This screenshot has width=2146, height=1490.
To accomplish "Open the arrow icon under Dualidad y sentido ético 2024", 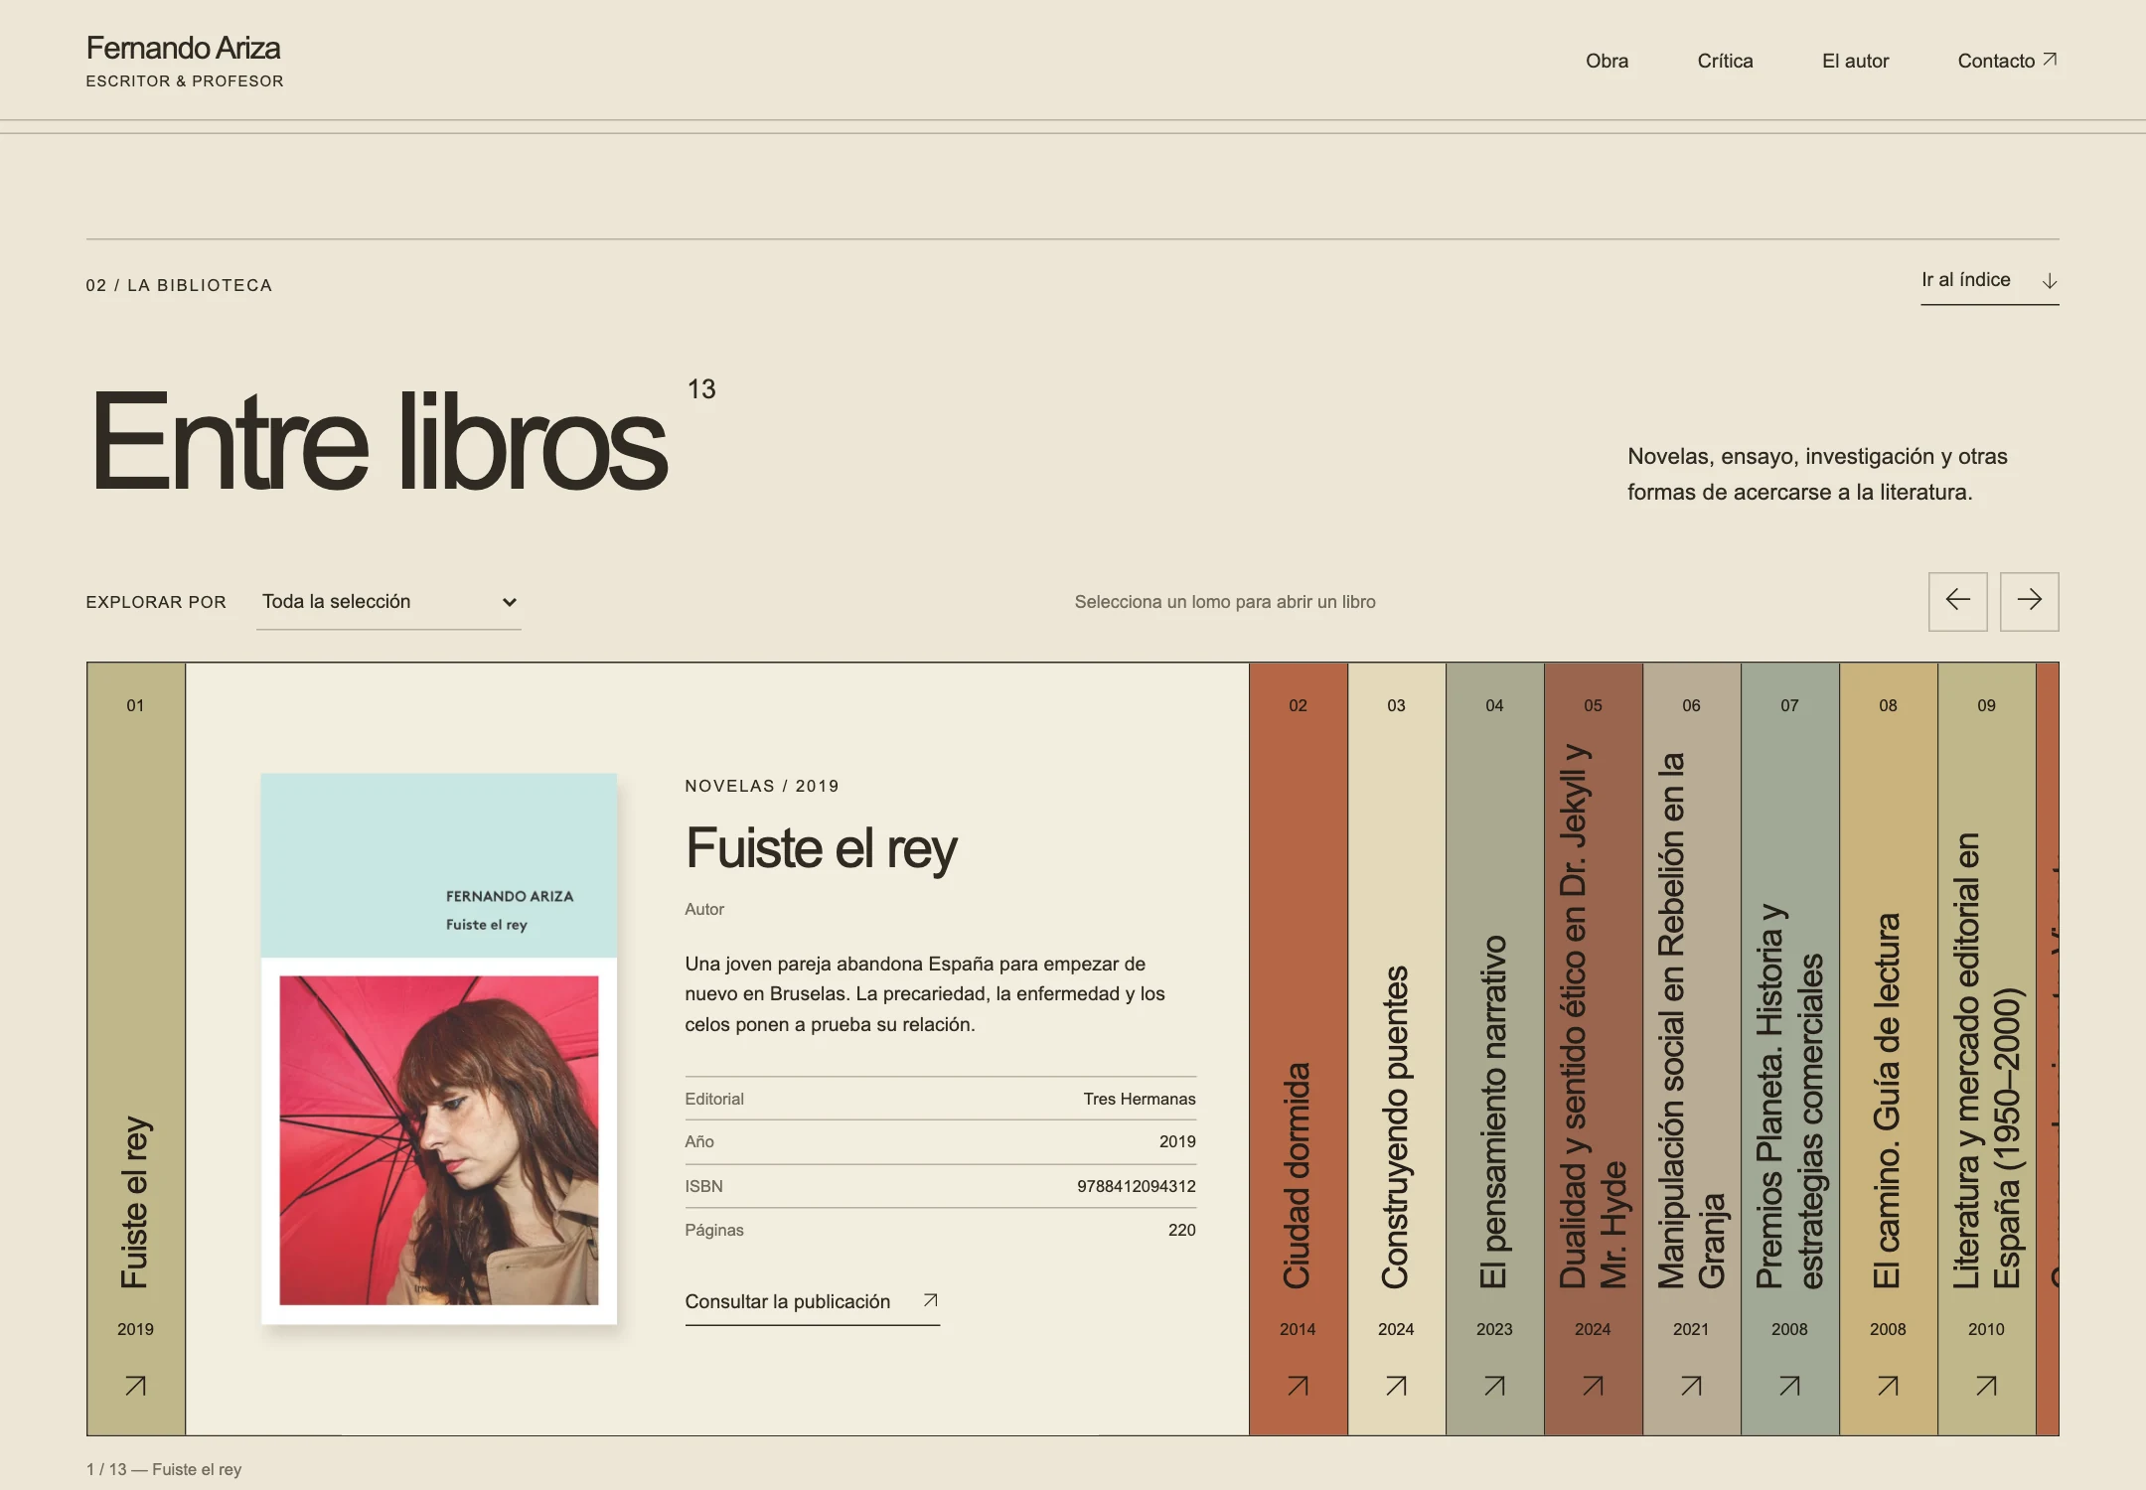I will [1593, 1385].
